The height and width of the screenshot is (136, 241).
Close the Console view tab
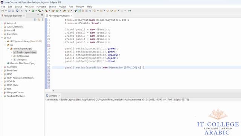point(59,96)
